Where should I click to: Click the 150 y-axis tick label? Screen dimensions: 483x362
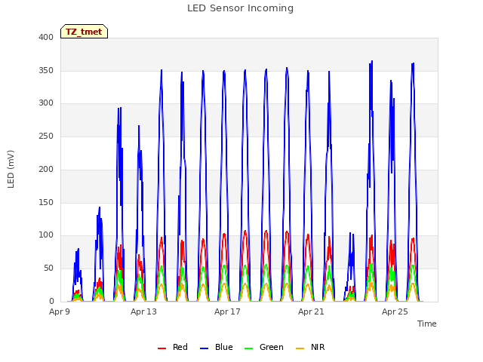[46, 202]
